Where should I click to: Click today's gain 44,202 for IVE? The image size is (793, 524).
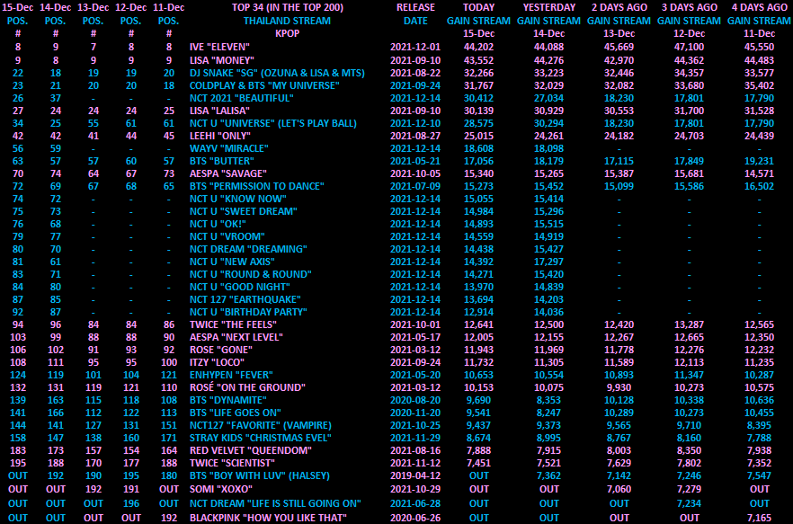(478, 47)
